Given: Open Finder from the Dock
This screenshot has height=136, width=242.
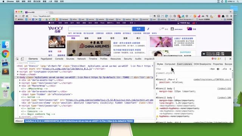Looking at the screenshot, I should 5,45.
